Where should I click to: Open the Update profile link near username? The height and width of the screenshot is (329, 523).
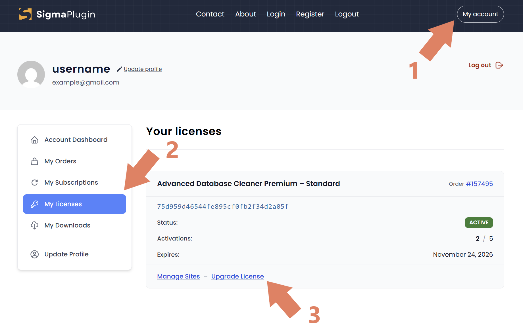tap(143, 69)
